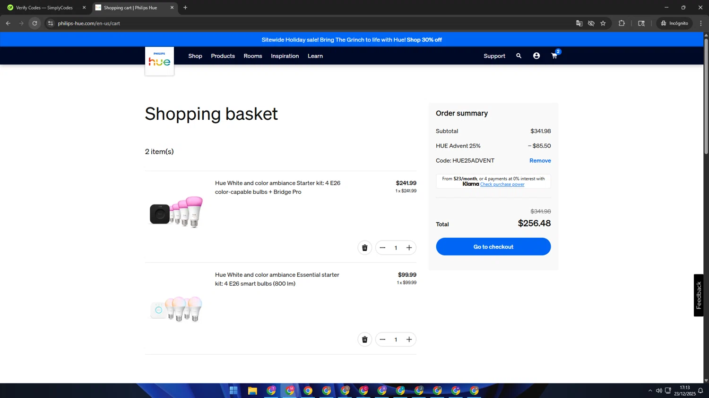Viewport: 709px width, 398px height.
Task: Increase quantity of Bridge Pro Starter kit
Action: click(x=409, y=248)
